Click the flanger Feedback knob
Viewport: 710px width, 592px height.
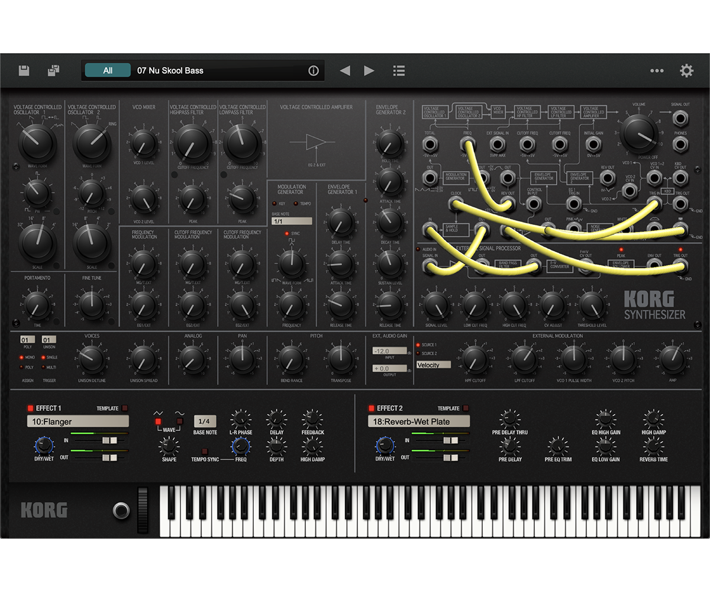[x=312, y=419]
